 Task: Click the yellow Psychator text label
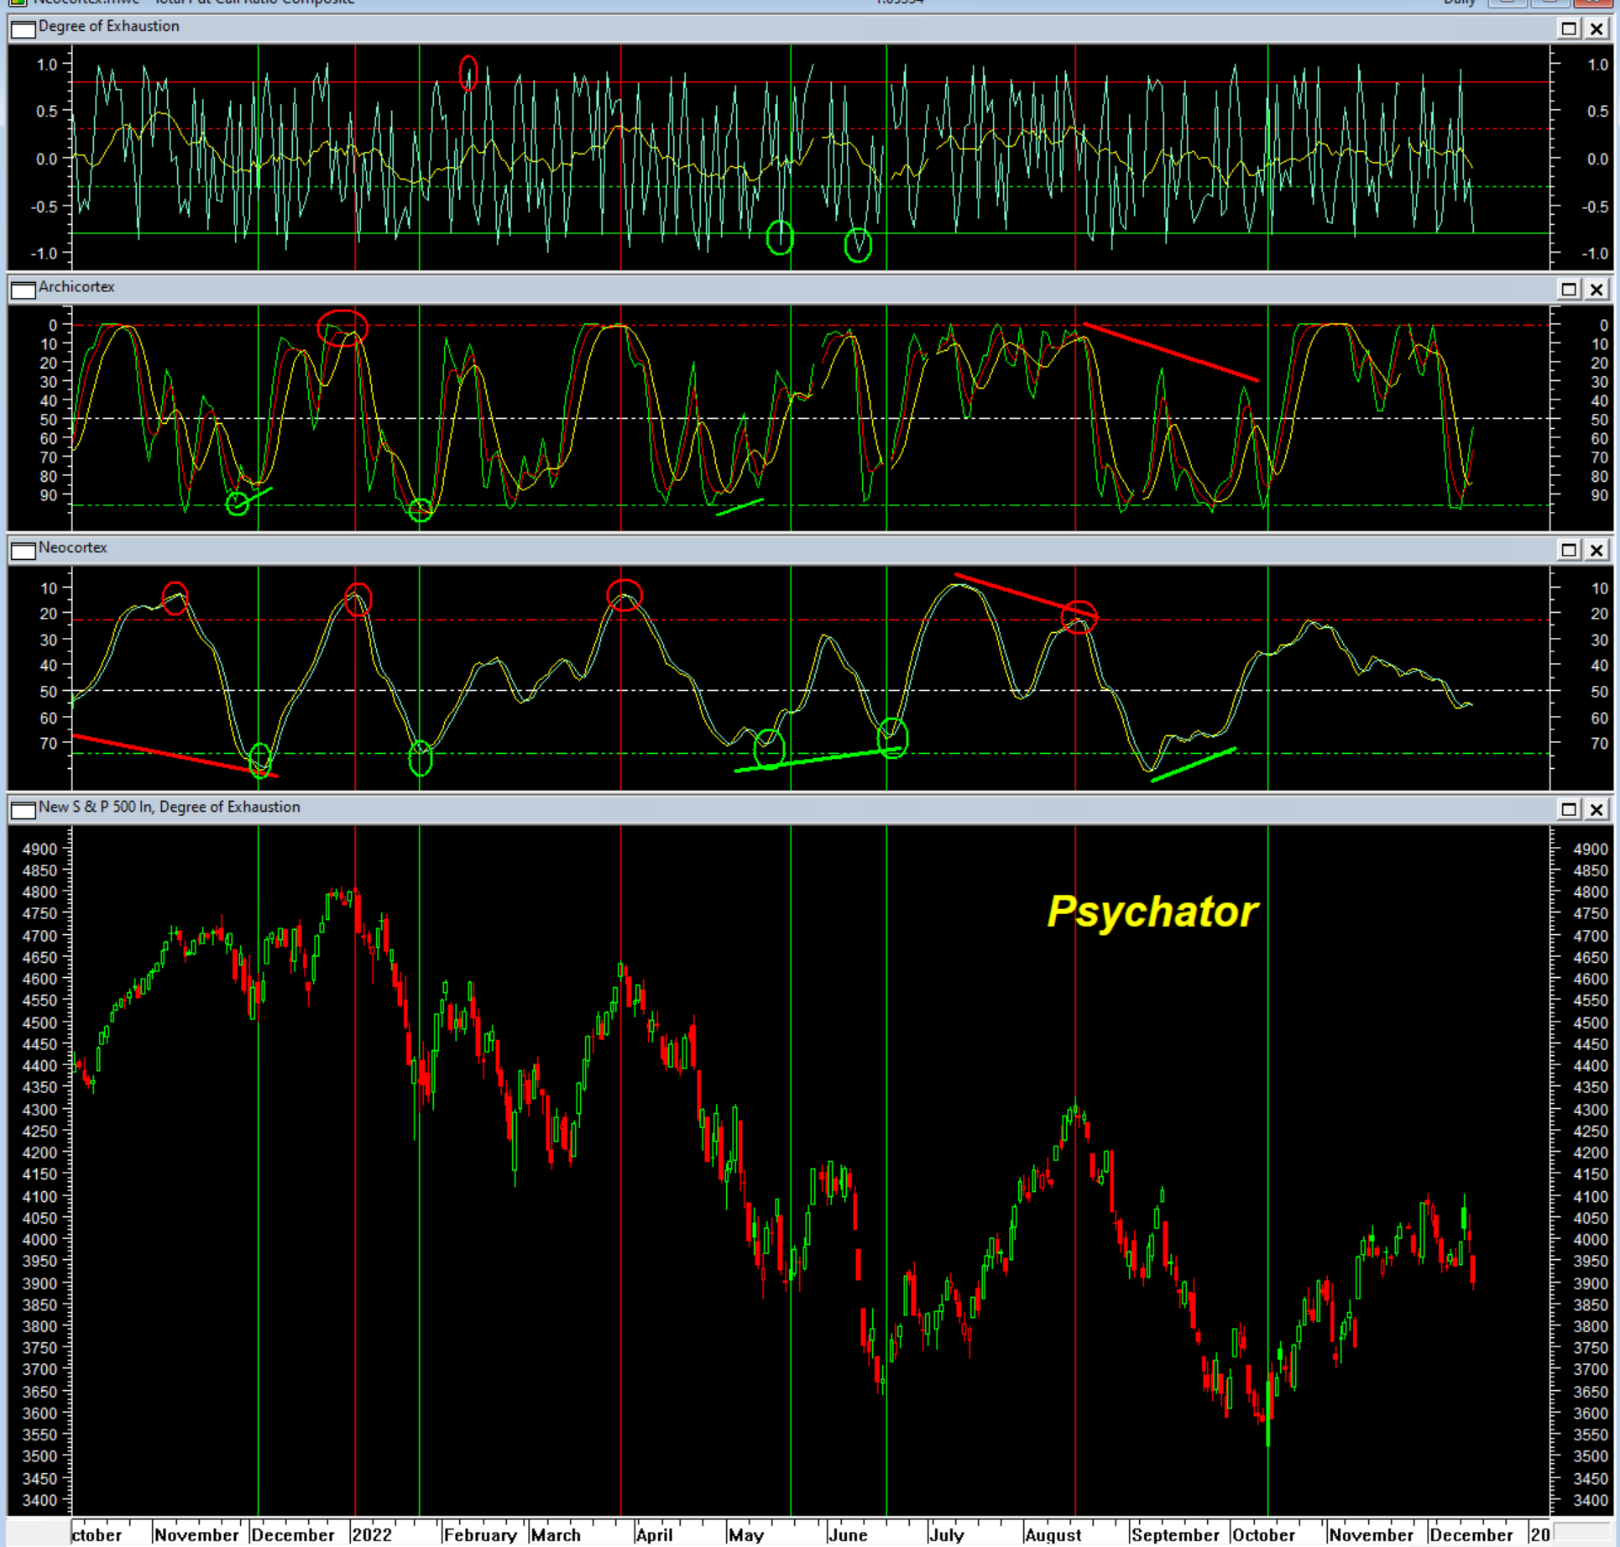(1152, 912)
